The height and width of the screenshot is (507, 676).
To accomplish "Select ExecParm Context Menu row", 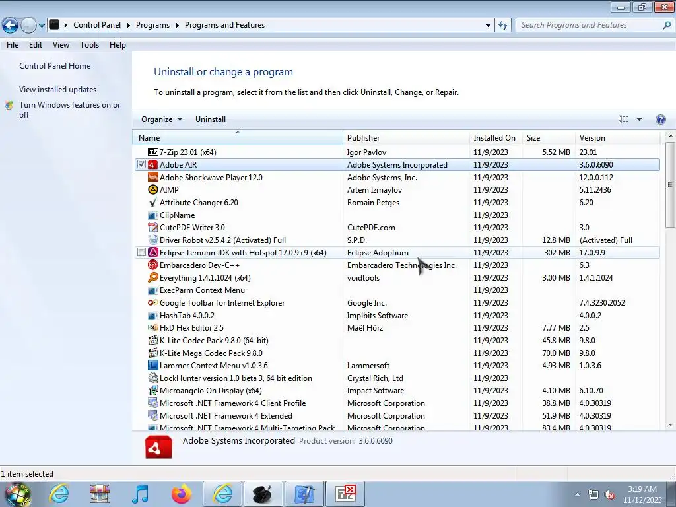I will click(x=397, y=290).
